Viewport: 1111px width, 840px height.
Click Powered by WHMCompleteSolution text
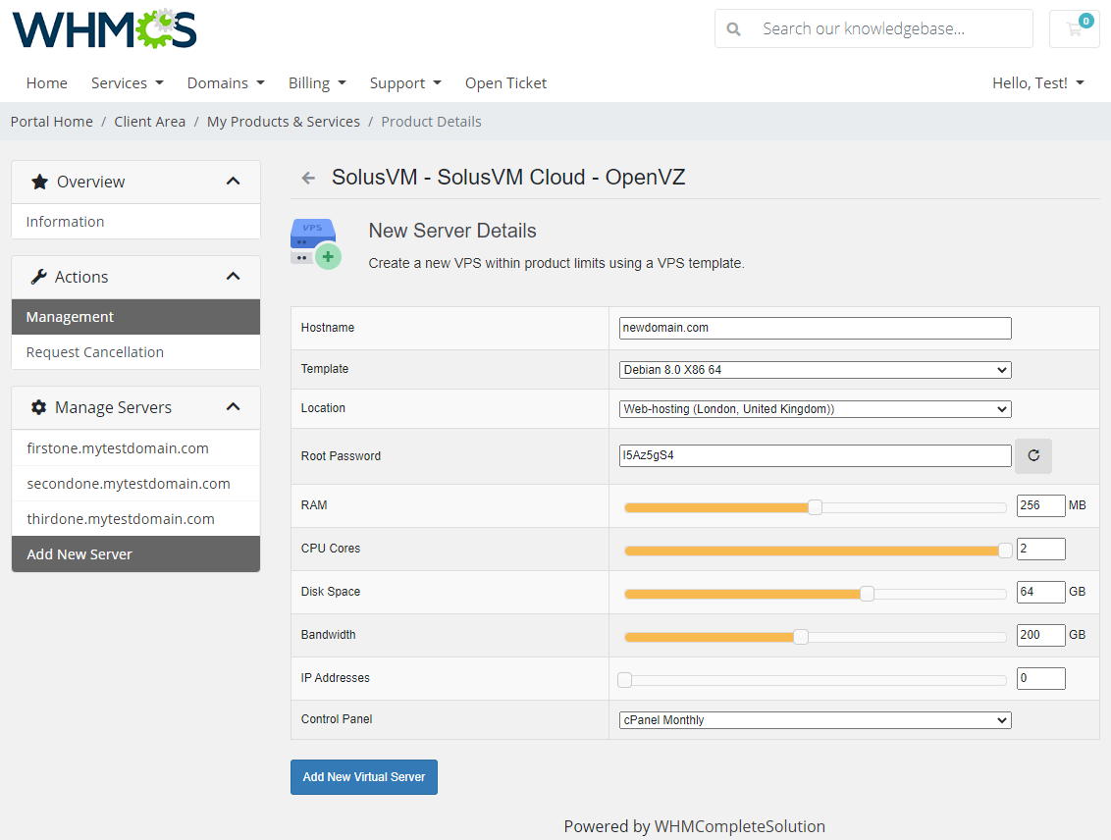click(695, 826)
